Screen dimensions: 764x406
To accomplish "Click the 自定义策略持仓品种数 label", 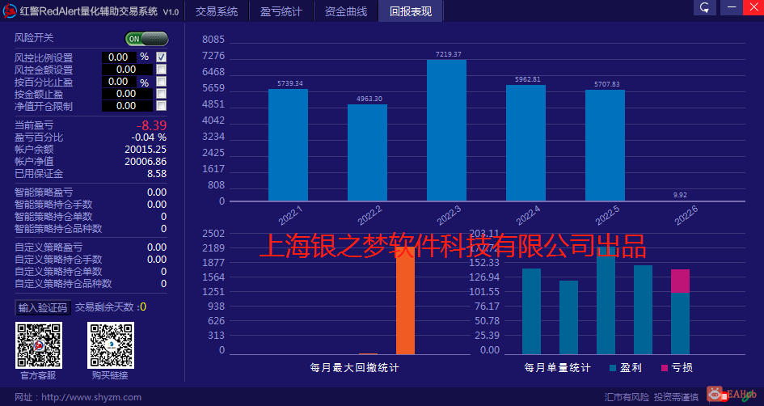I will (x=63, y=284).
